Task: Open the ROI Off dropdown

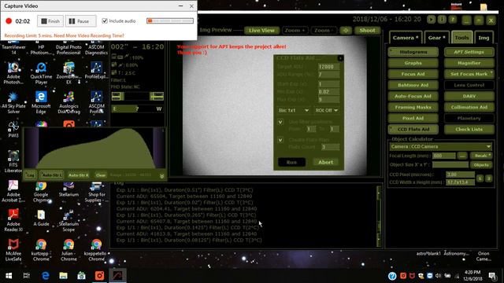Action: tap(326, 110)
